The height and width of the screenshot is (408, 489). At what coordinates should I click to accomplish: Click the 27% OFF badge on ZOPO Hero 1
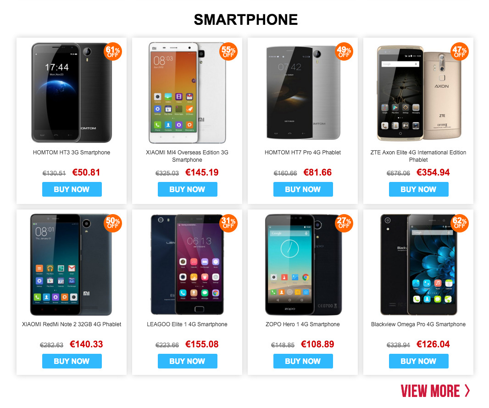[x=344, y=223]
